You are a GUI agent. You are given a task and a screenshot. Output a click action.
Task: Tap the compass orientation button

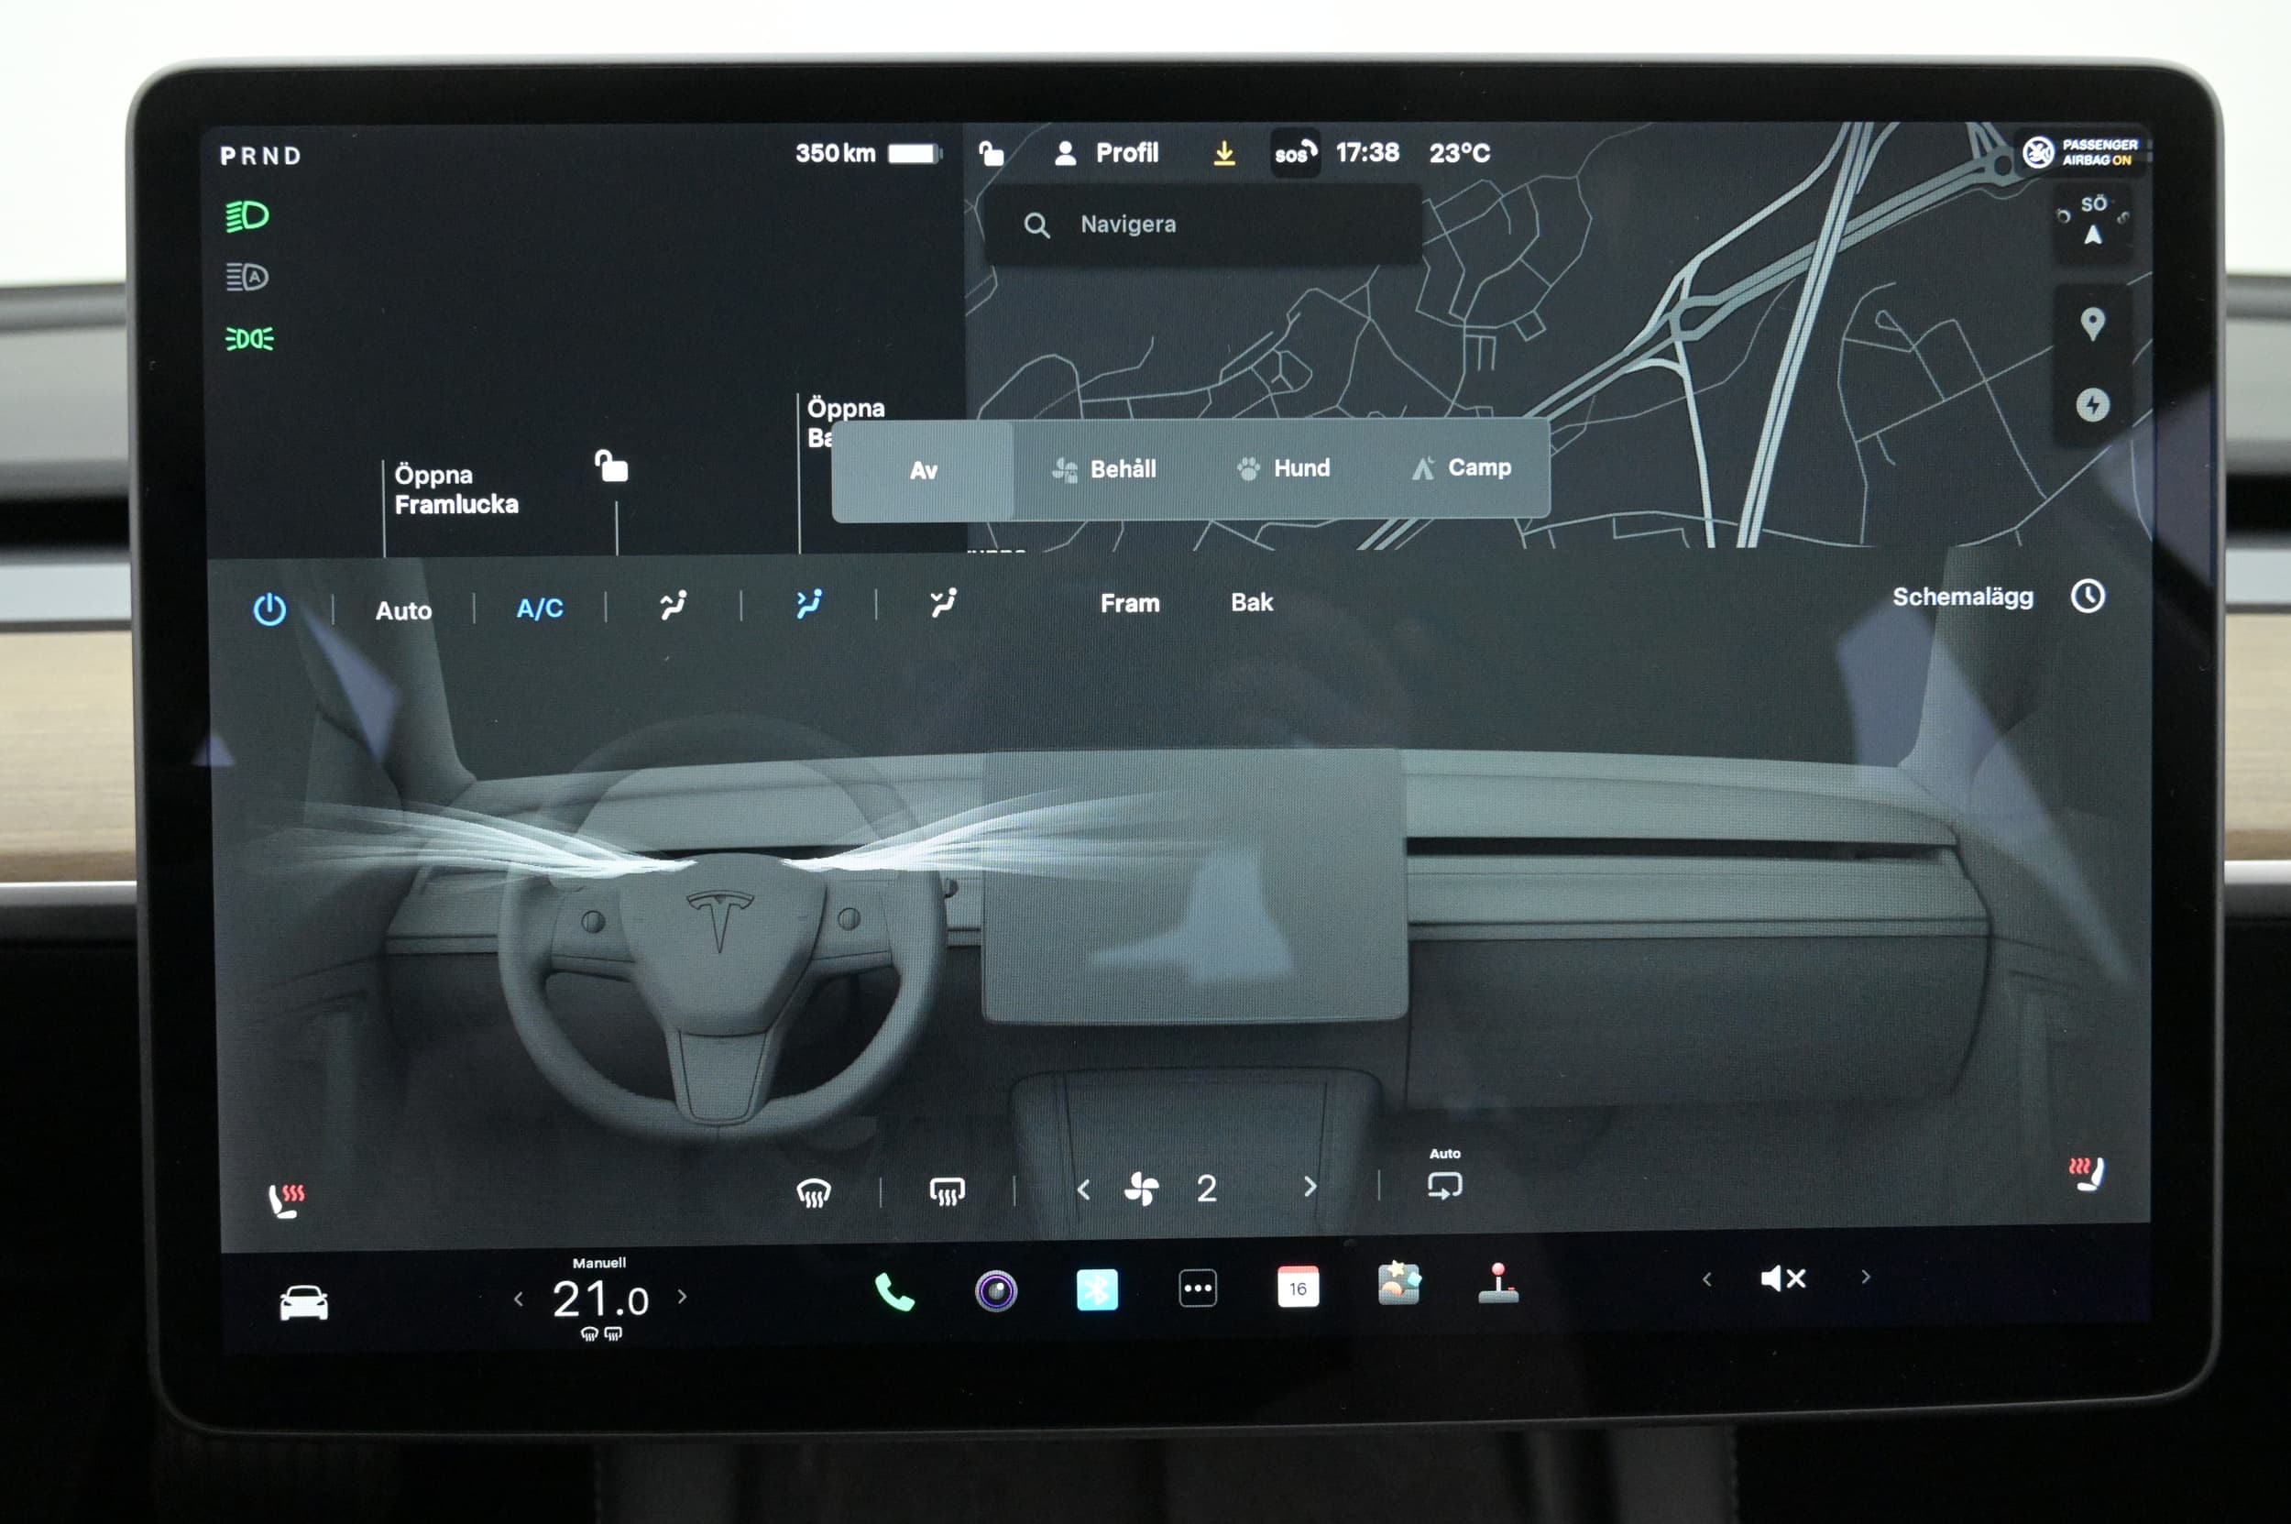point(2092,222)
